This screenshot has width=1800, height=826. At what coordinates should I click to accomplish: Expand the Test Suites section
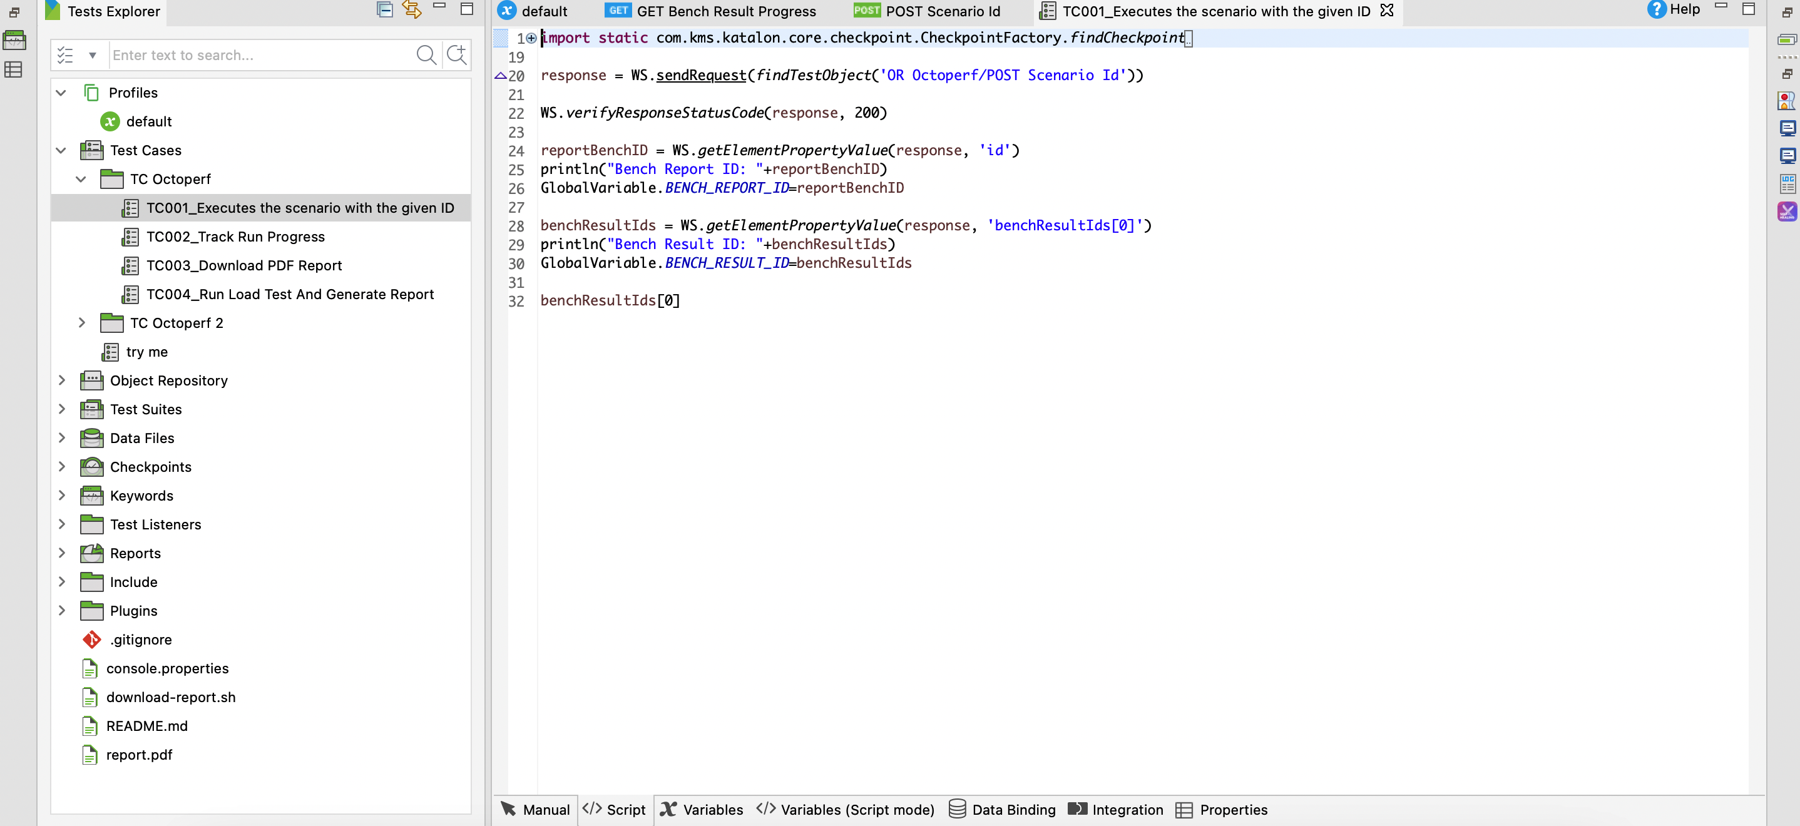[62, 409]
